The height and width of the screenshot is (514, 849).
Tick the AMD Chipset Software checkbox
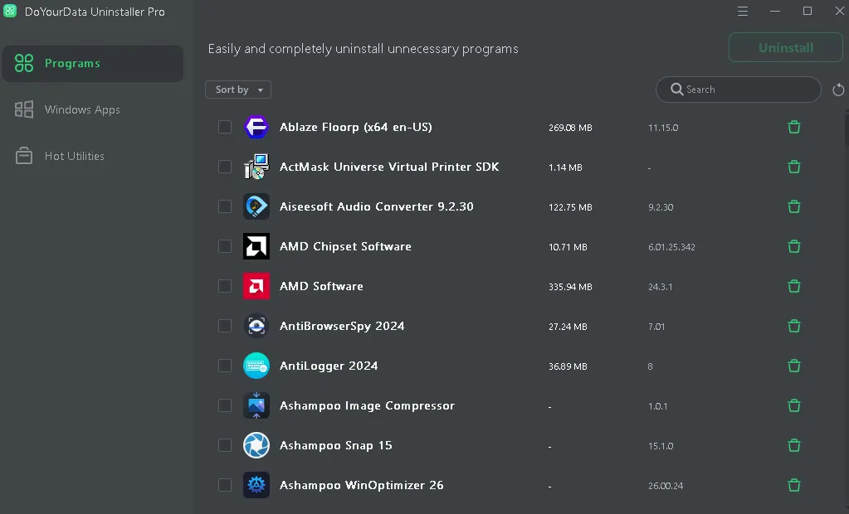pyautogui.click(x=225, y=246)
